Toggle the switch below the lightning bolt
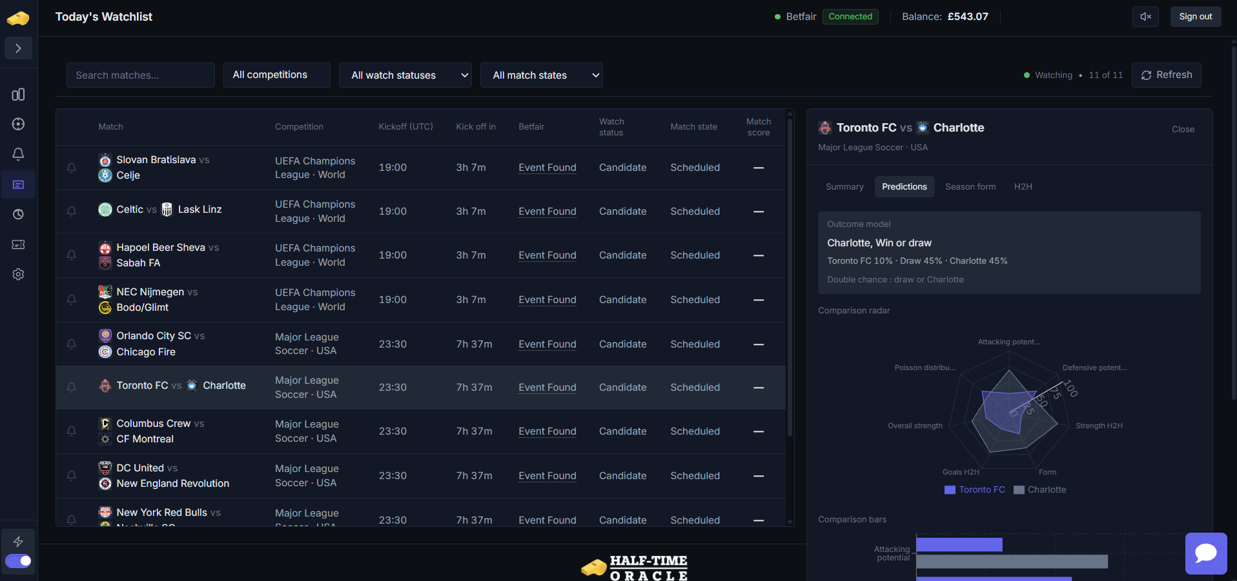 click(x=18, y=561)
